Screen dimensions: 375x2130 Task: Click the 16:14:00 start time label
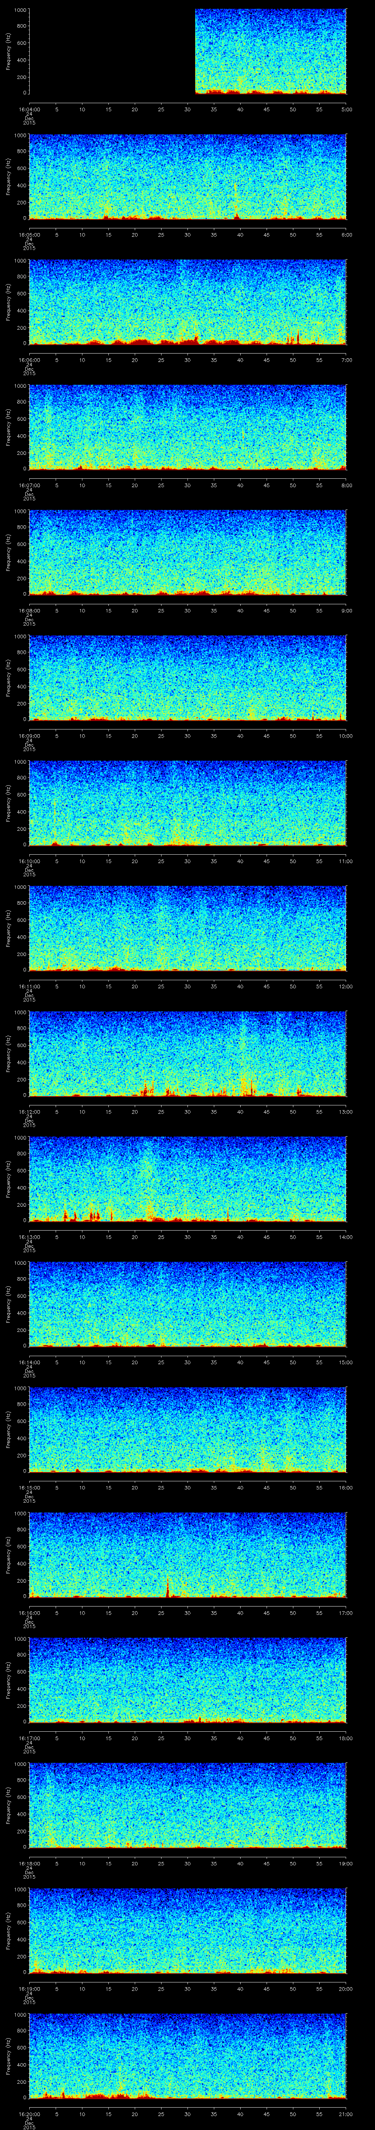pyautogui.click(x=29, y=1362)
